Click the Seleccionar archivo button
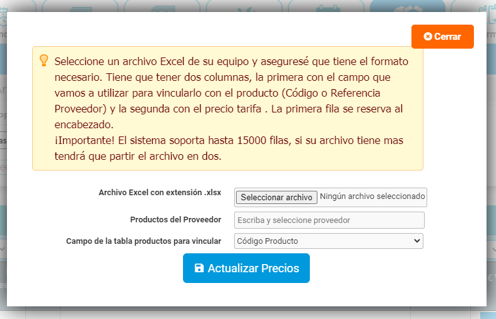 [276, 197]
